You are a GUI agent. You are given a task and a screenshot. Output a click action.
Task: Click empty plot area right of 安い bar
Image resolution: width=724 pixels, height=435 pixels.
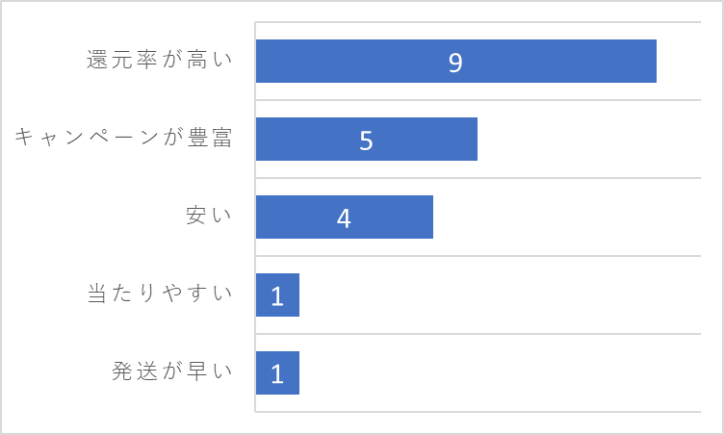click(567, 217)
